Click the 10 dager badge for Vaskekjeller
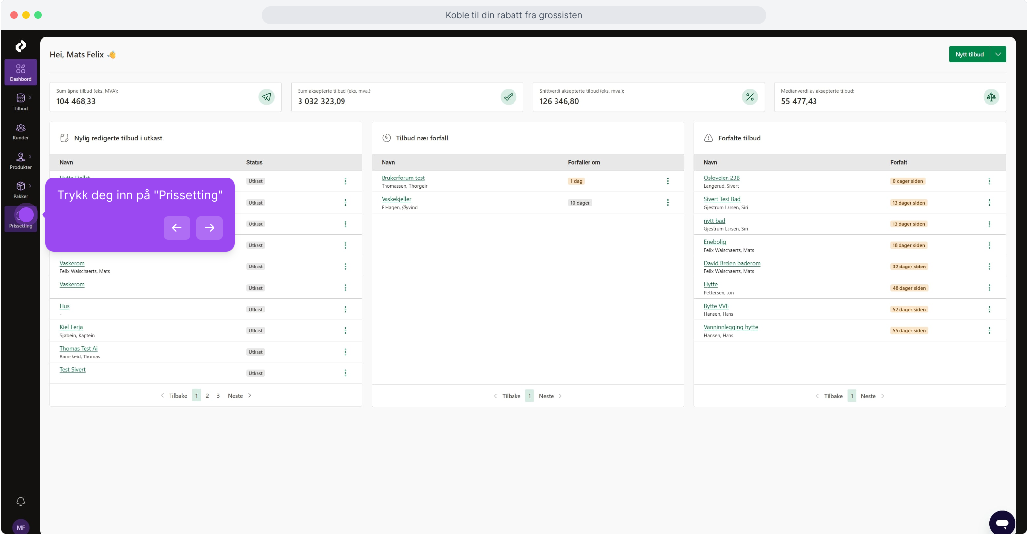 tap(580, 203)
